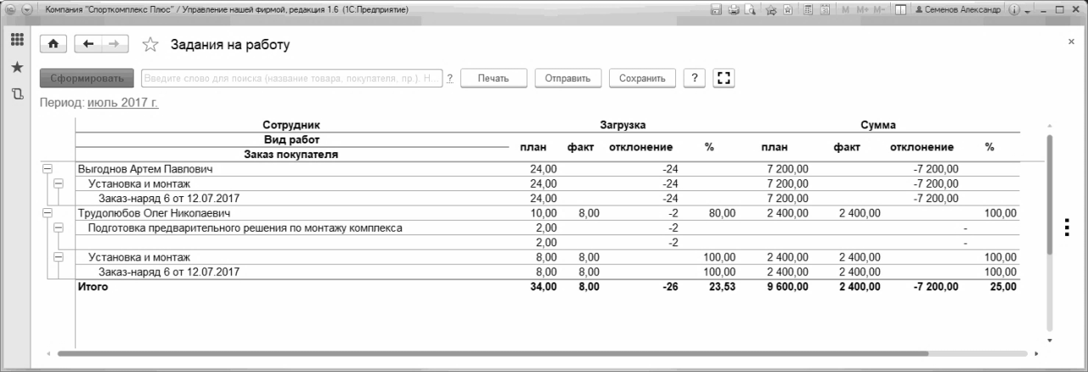Click the M- memory subtract button

(x=879, y=9)
